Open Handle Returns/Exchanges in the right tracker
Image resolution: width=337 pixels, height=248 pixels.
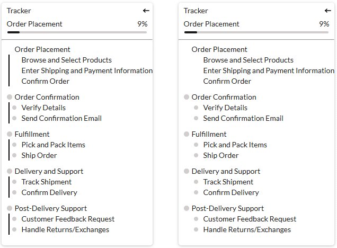247,229
